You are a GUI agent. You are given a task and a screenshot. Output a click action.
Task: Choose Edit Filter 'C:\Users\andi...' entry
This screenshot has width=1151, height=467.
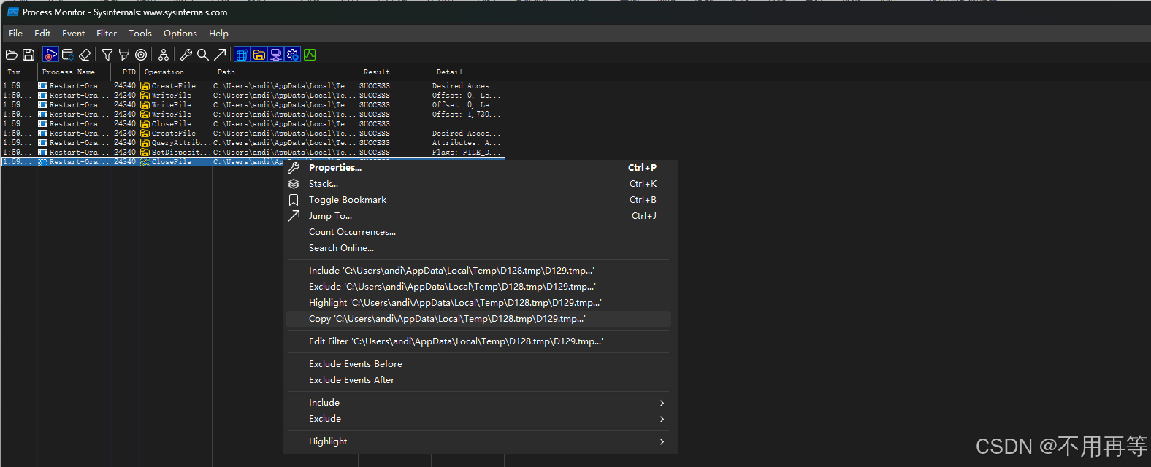[477, 341]
